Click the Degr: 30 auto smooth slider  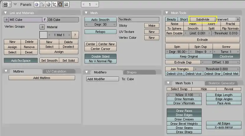pyautogui.click(x=100, y=24)
